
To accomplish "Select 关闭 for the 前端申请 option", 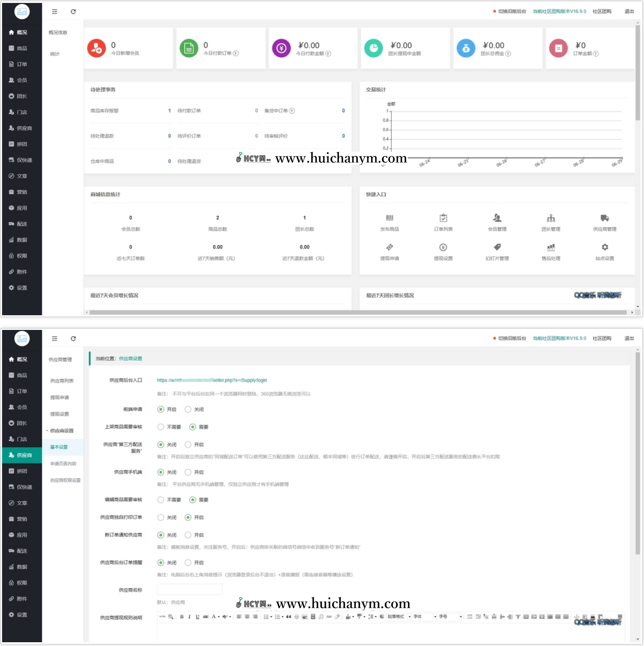I will click(188, 410).
